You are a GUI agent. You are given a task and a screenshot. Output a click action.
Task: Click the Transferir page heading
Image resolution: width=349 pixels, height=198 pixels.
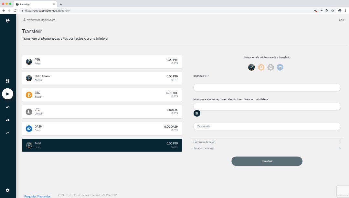pyautogui.click(x=32, y=31)
